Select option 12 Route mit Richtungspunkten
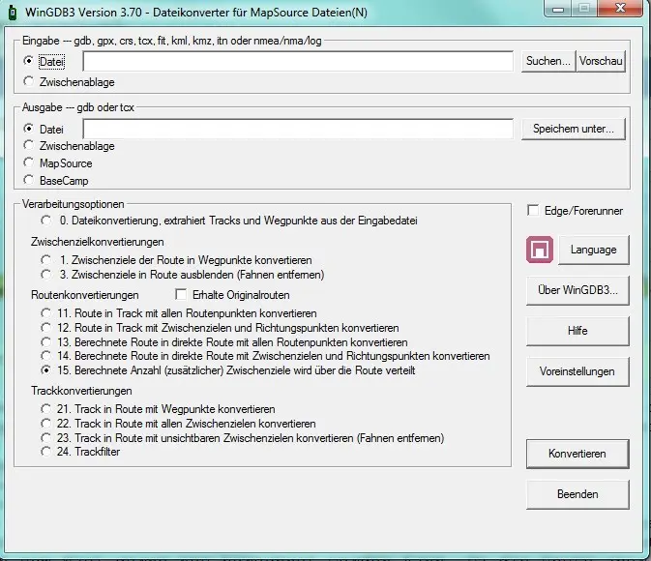 coord(45,328)
